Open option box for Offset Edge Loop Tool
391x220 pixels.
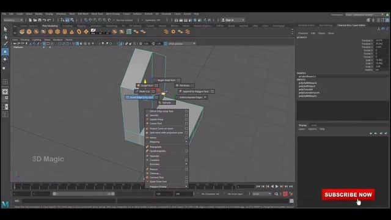point(186,111)
